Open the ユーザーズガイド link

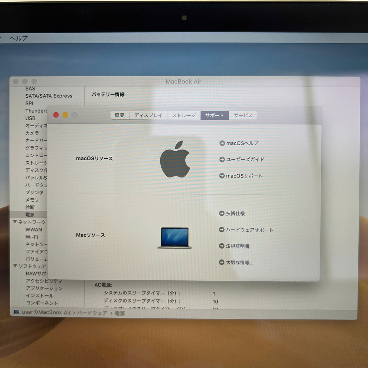(x=245, y=159)
